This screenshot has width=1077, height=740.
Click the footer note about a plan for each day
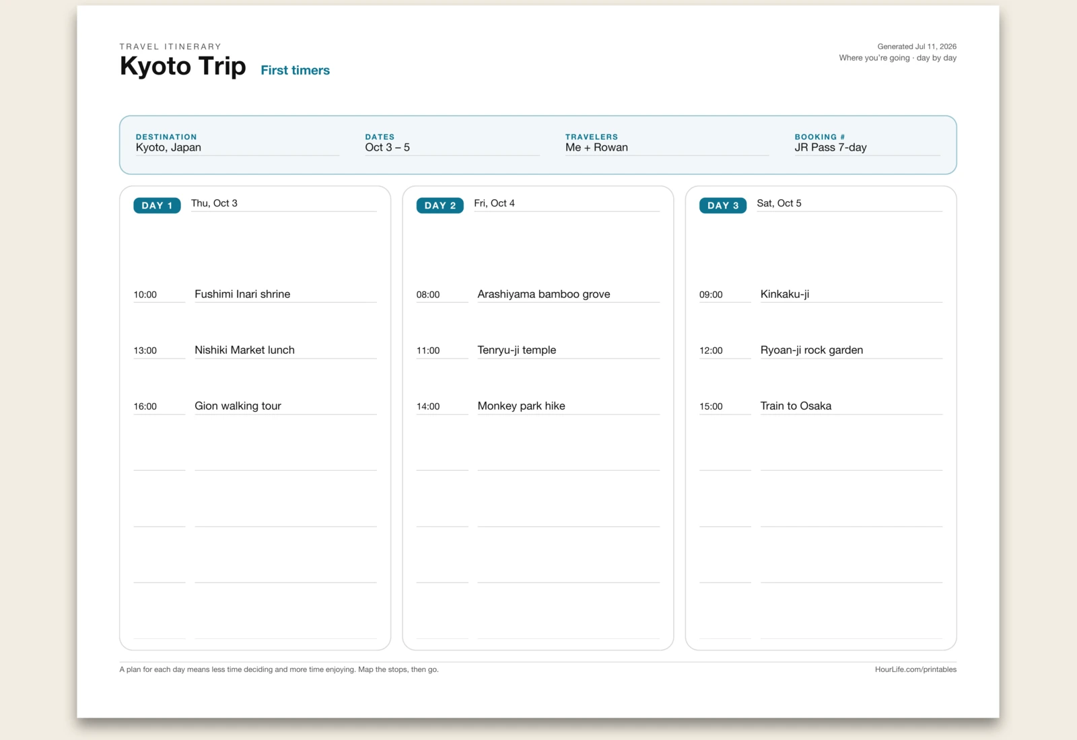pyautogui.click(x=279, y=669)
